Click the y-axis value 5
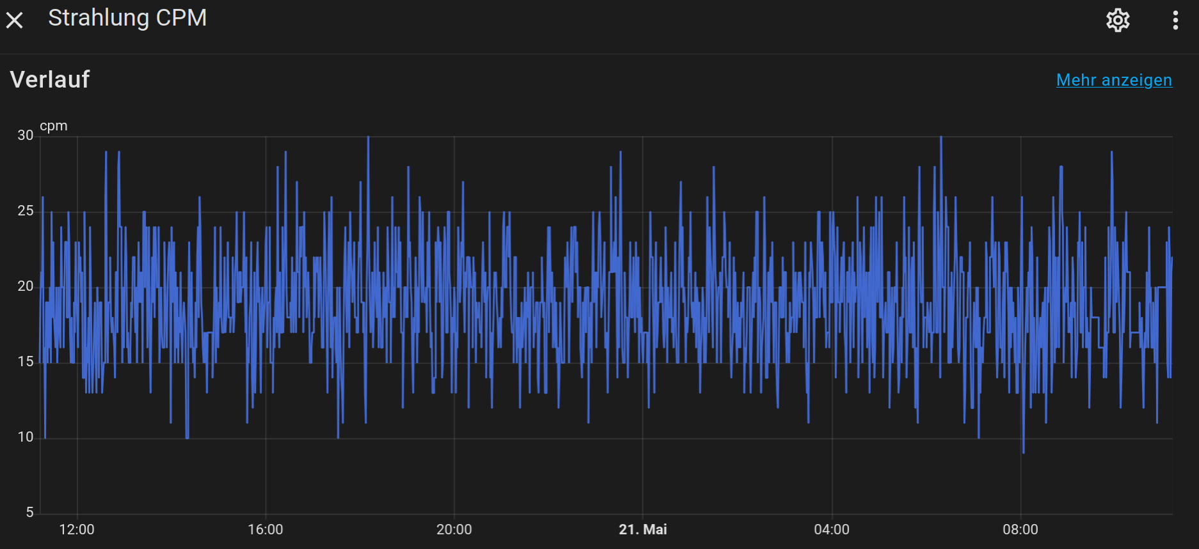This screenshot has width=1199, height=549. 29,513
